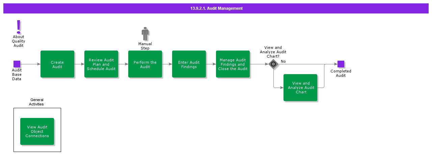Click the Completed Audit end square
Image resolution: width=432 pixels, height=155 pixels.
(341, 64)
